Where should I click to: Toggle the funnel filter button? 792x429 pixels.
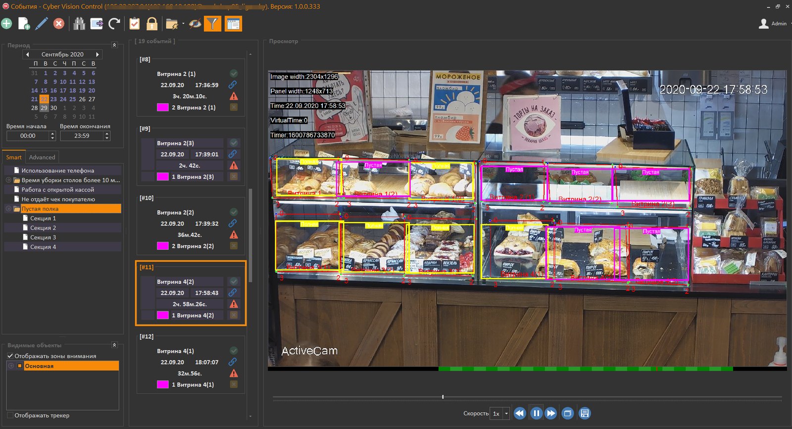point(212,23)
